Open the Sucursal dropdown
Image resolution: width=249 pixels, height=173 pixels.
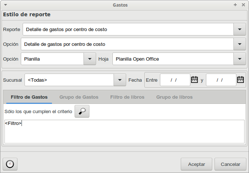(x=120, y=80)
